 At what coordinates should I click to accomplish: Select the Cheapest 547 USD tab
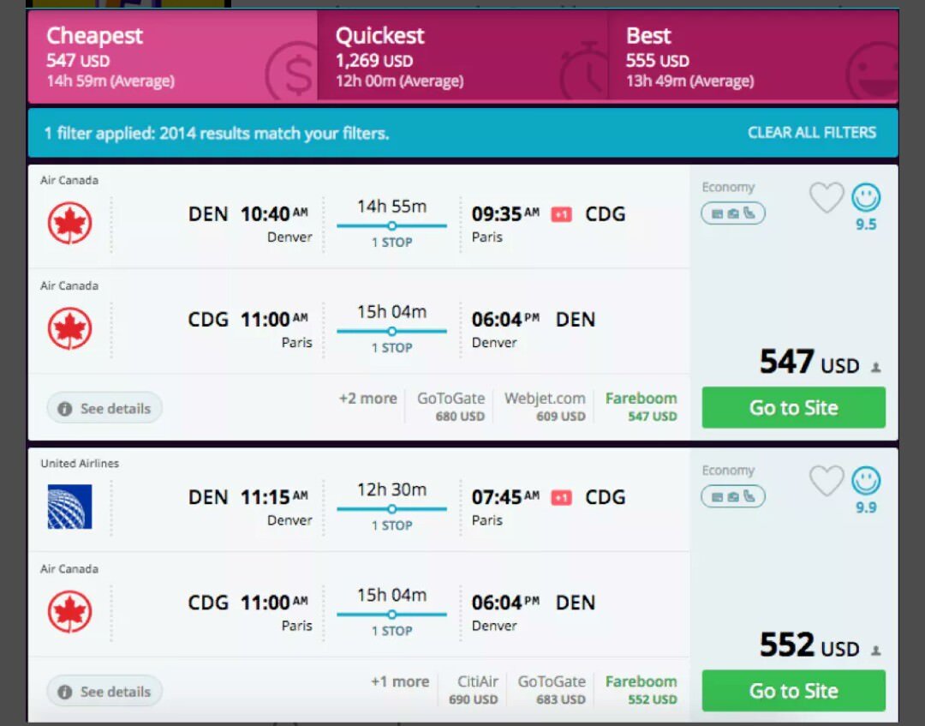(x=173, y=57)
